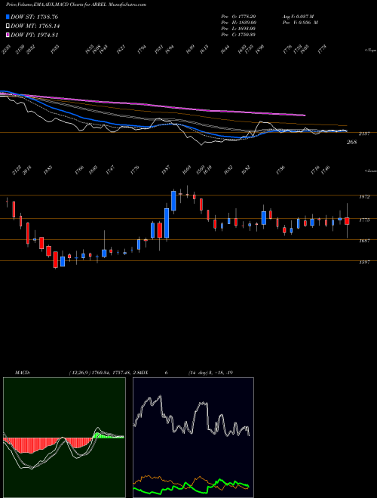The width and height of the screenshot is (377, 498).
Task: Click the 268 value beside EMA chart
Action: point(351,142)
